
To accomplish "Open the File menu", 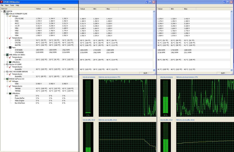I will (x=2, y=5).
